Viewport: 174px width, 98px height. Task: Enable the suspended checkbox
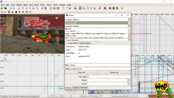pyautogui.click(x=66, y=43)
